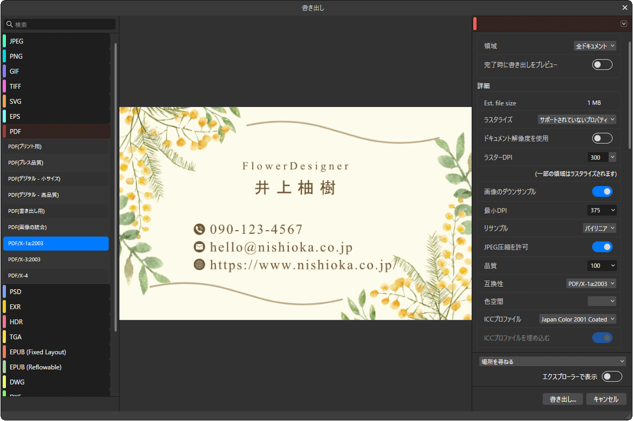This screenshot has height=421, width=633.
Task: Toggle use document resolution switch
Action: (x=602, y=138)
